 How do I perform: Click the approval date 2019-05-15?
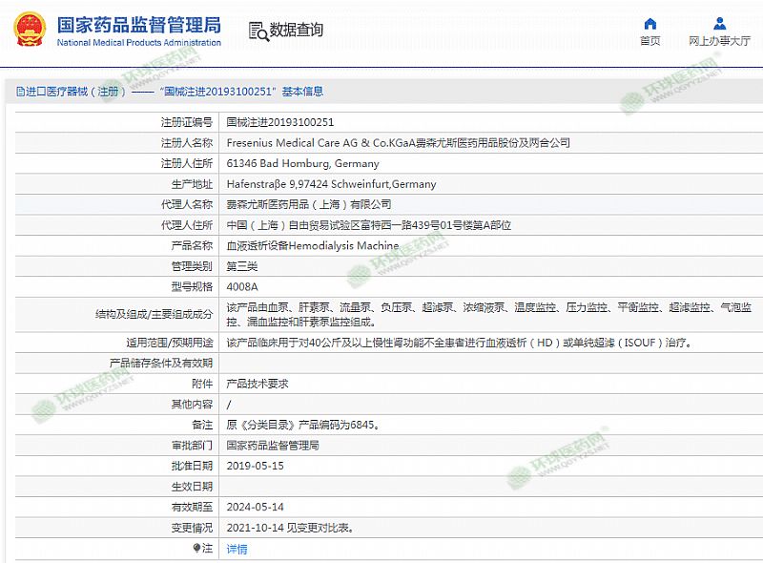255,466
